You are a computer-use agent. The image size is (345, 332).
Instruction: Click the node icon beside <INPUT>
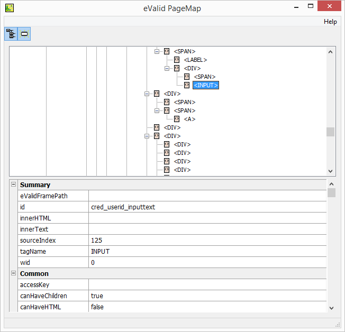pyautogui.click(x=187, y=85)
